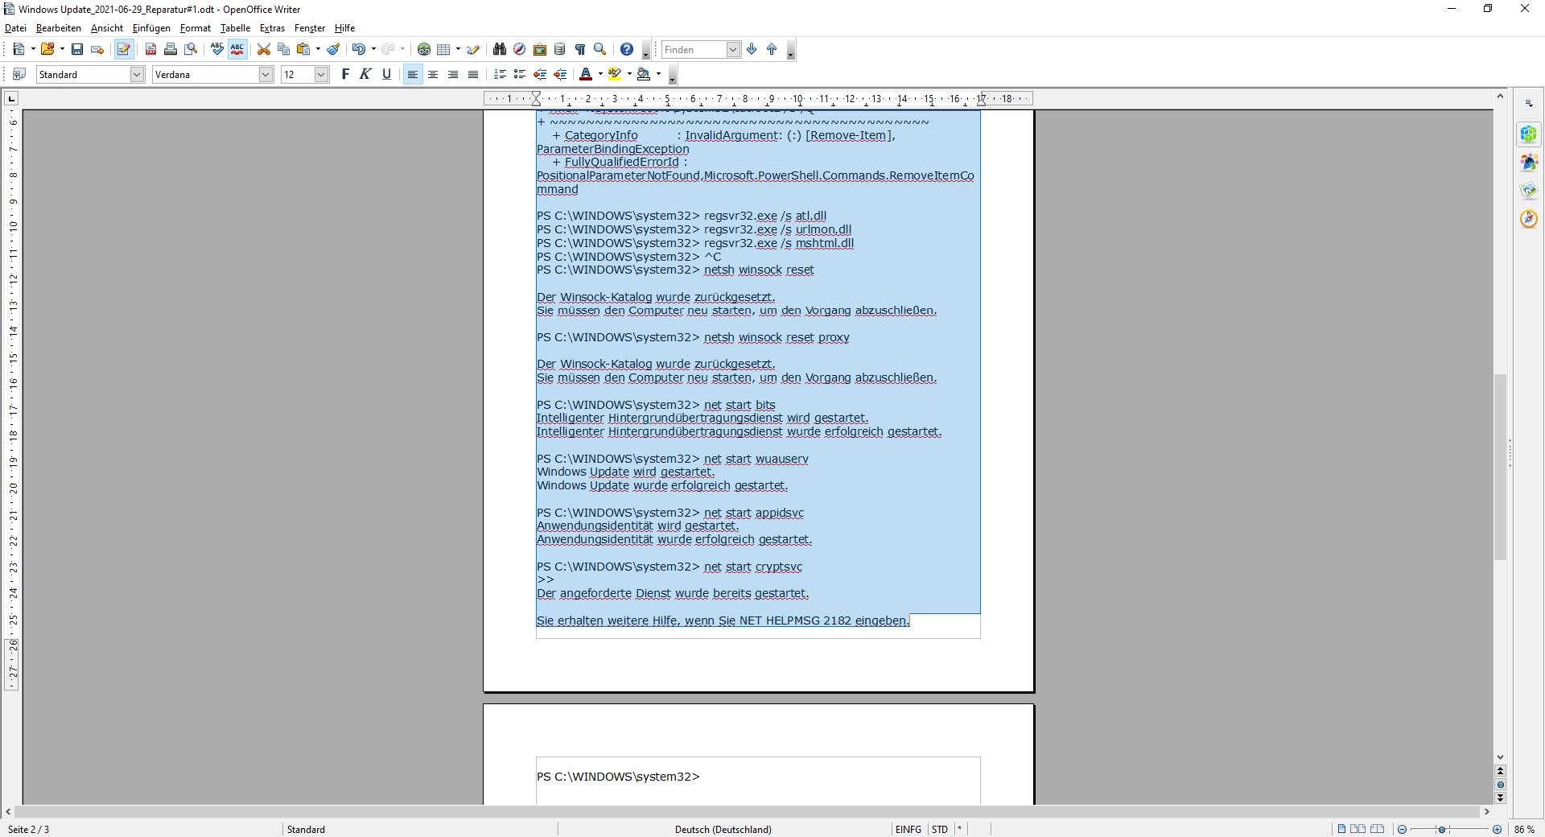Toggle underline formatting U button
This screenshot has height=837, width=1545.
[386, 75]
